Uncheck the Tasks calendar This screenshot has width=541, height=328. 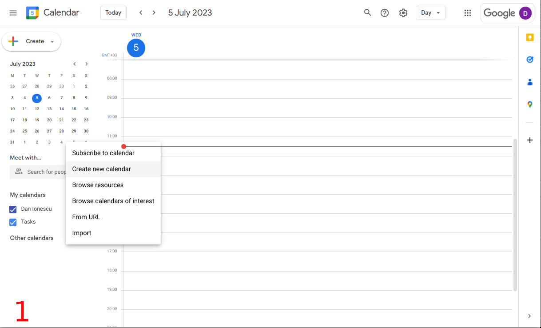(13, 222)
